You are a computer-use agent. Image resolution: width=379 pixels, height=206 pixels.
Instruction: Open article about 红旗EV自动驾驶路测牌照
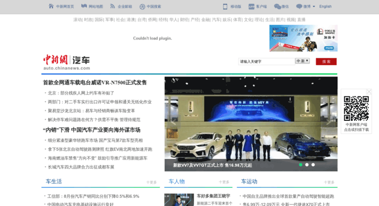pyautogui.click(x=100, y=150)
